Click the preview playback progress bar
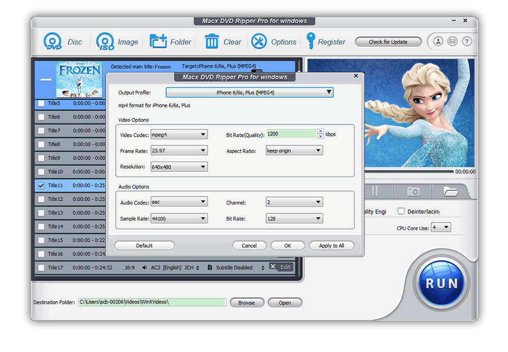This screenshot has height=352, width=508. (409, 172)
